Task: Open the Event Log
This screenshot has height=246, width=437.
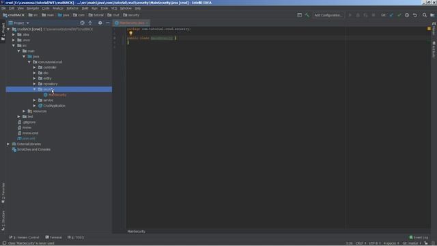Action: tap(419, 237)
